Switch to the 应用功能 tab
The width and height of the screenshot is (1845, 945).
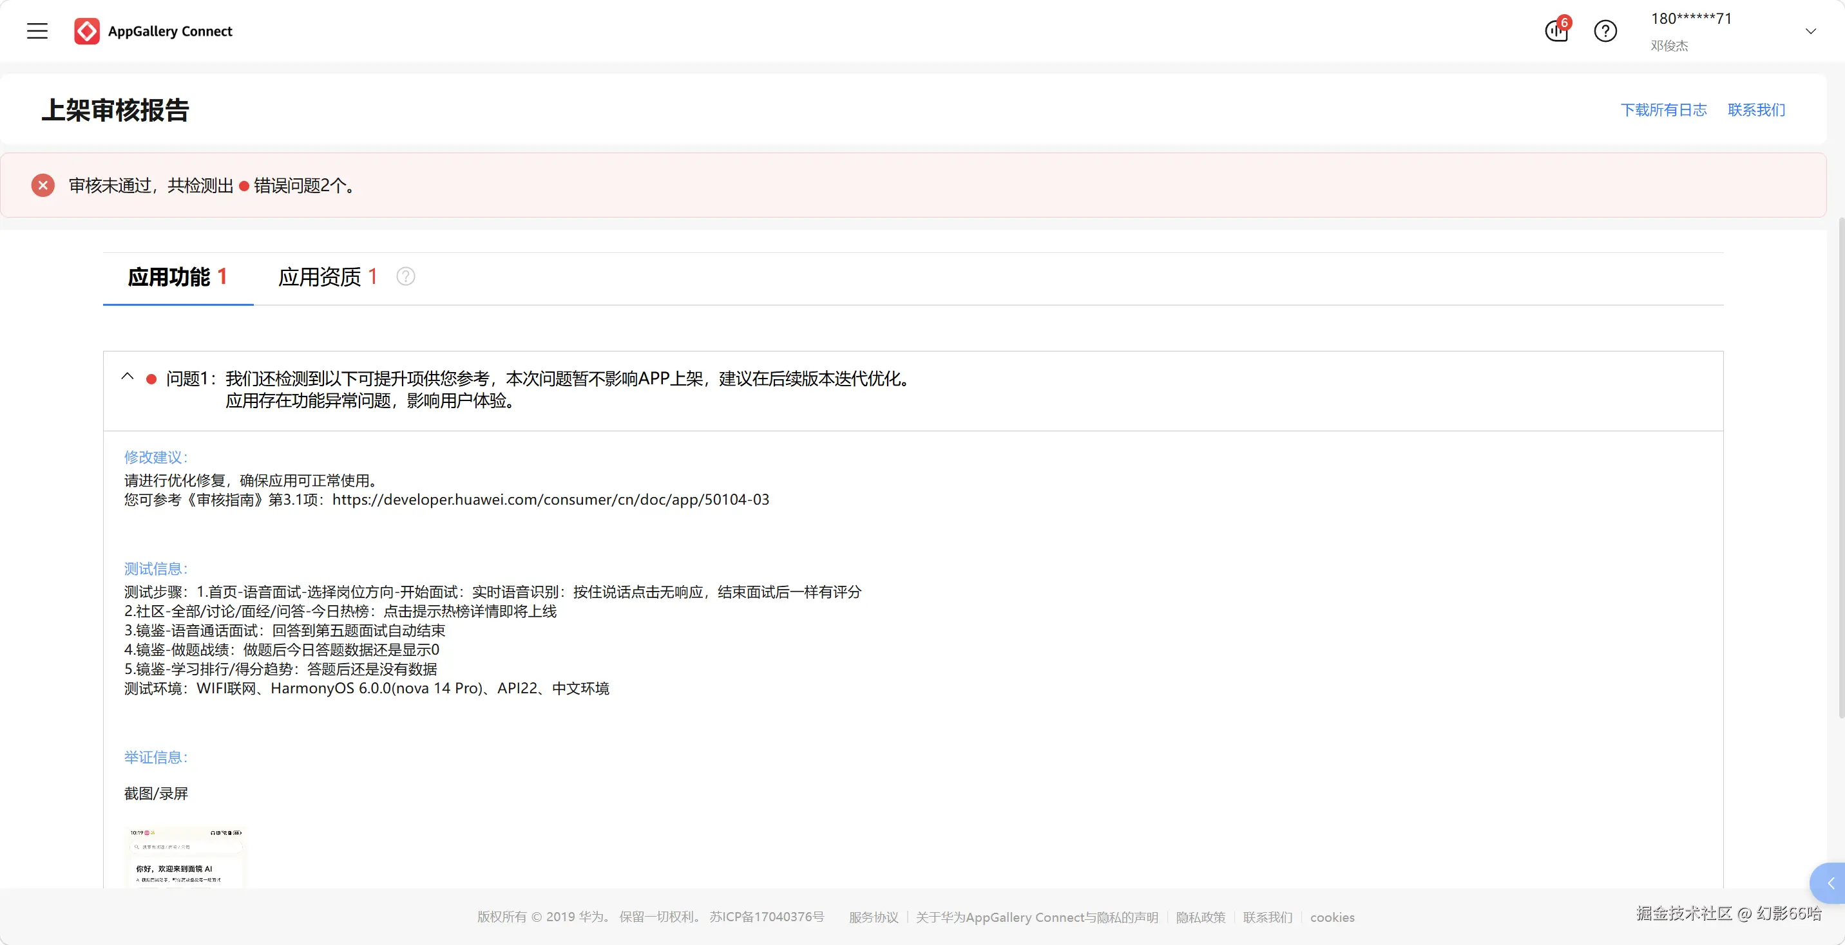(x=178, y=277)
